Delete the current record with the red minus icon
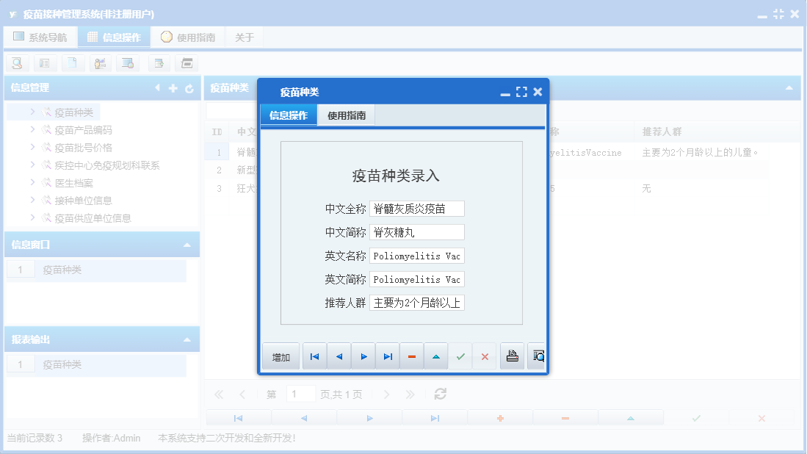This screenshot has height=454, width=807. (412, 356)
